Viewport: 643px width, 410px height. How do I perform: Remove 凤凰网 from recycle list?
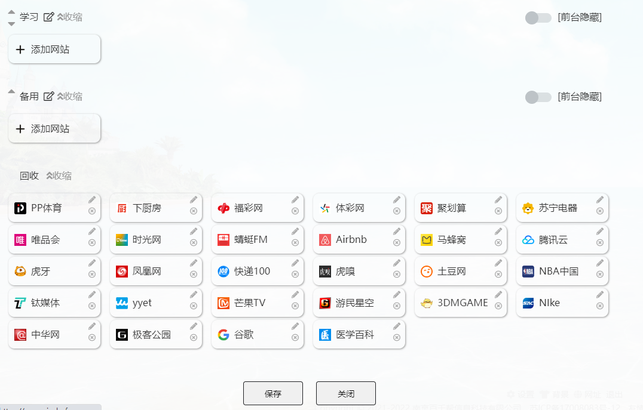(x=194, y=274)
